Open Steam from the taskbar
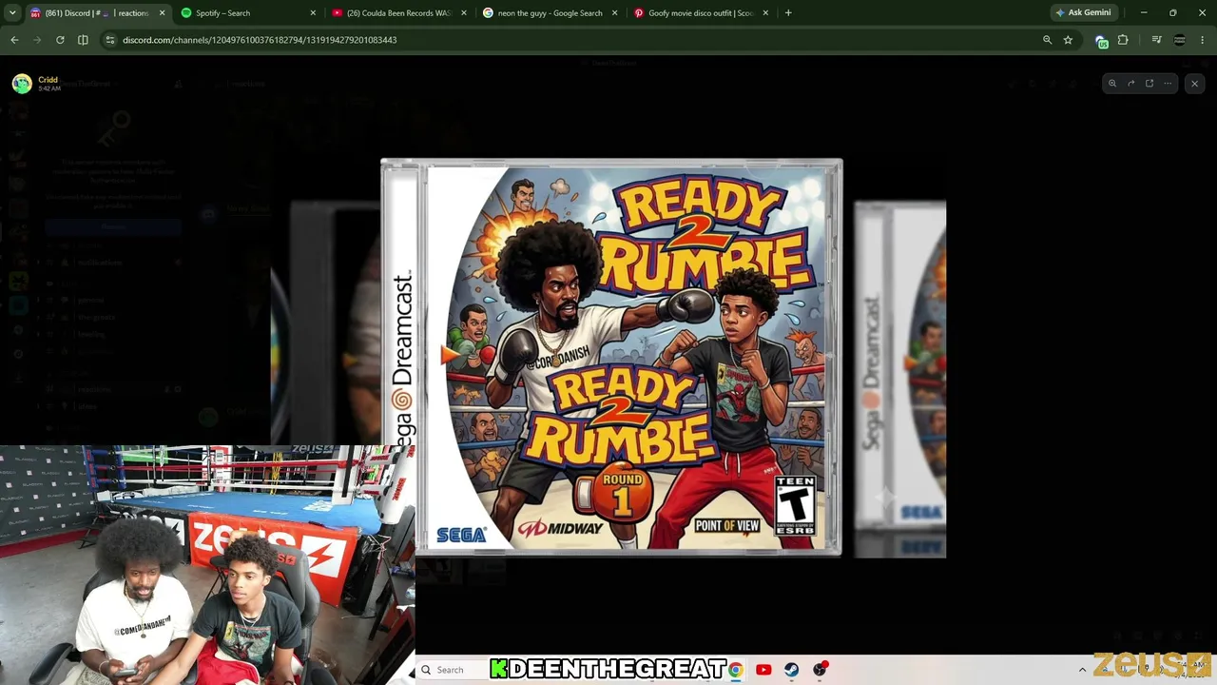Image resolution: width=1217 pixels, height=685 pixels. [791, 670]
